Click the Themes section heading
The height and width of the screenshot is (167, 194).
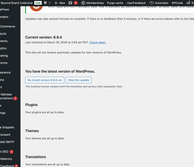32,131
